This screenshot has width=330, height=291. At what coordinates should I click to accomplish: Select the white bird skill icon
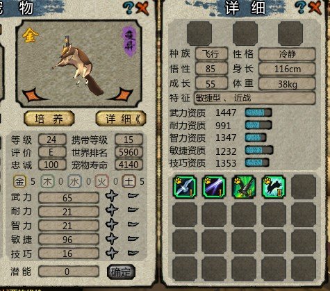pos(185,187)
